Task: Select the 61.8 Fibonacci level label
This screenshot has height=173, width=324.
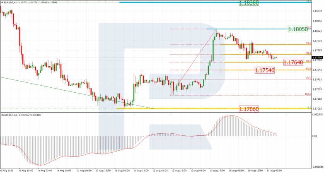Action: pyautogui.click(x=309, y=69)
